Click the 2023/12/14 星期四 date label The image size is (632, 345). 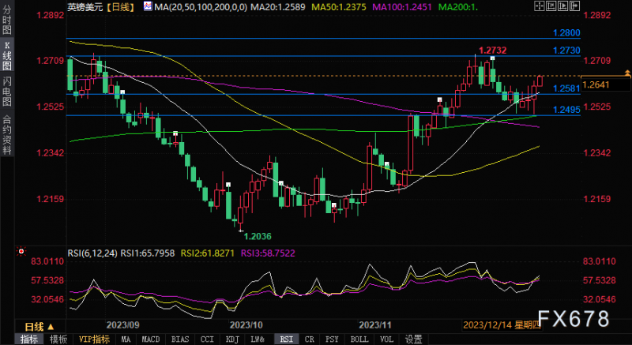(x=502, y=325)
